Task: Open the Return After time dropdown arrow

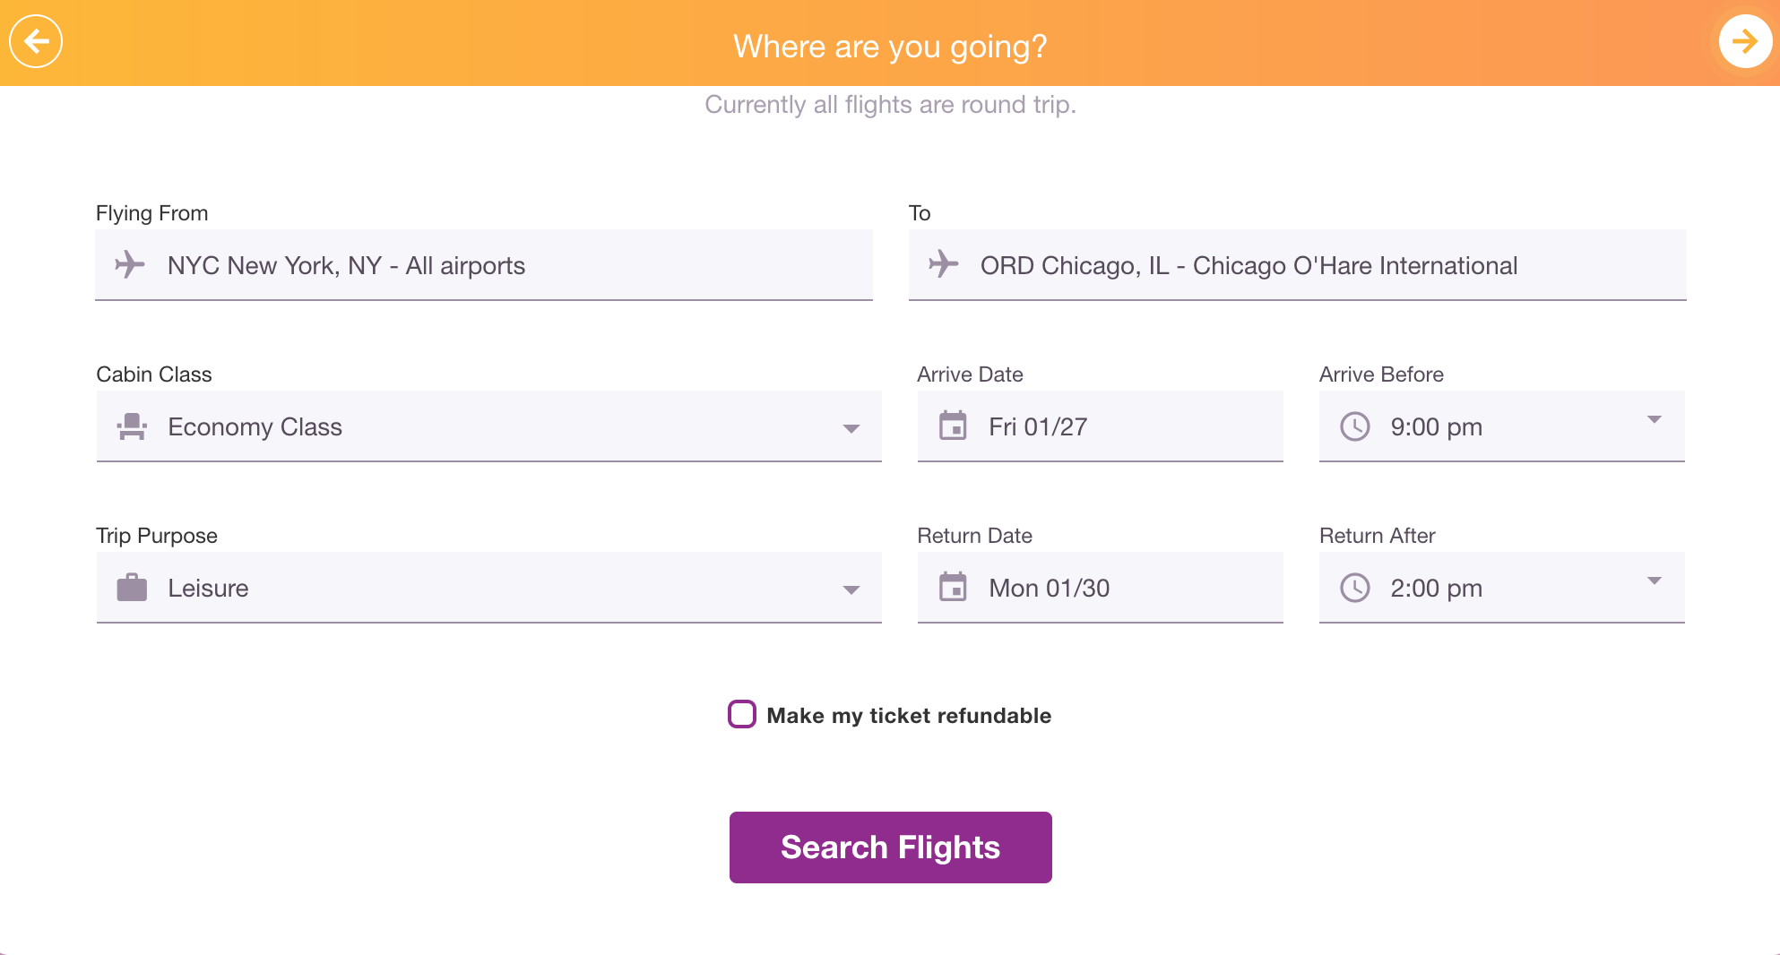Action: (1655, 581)
